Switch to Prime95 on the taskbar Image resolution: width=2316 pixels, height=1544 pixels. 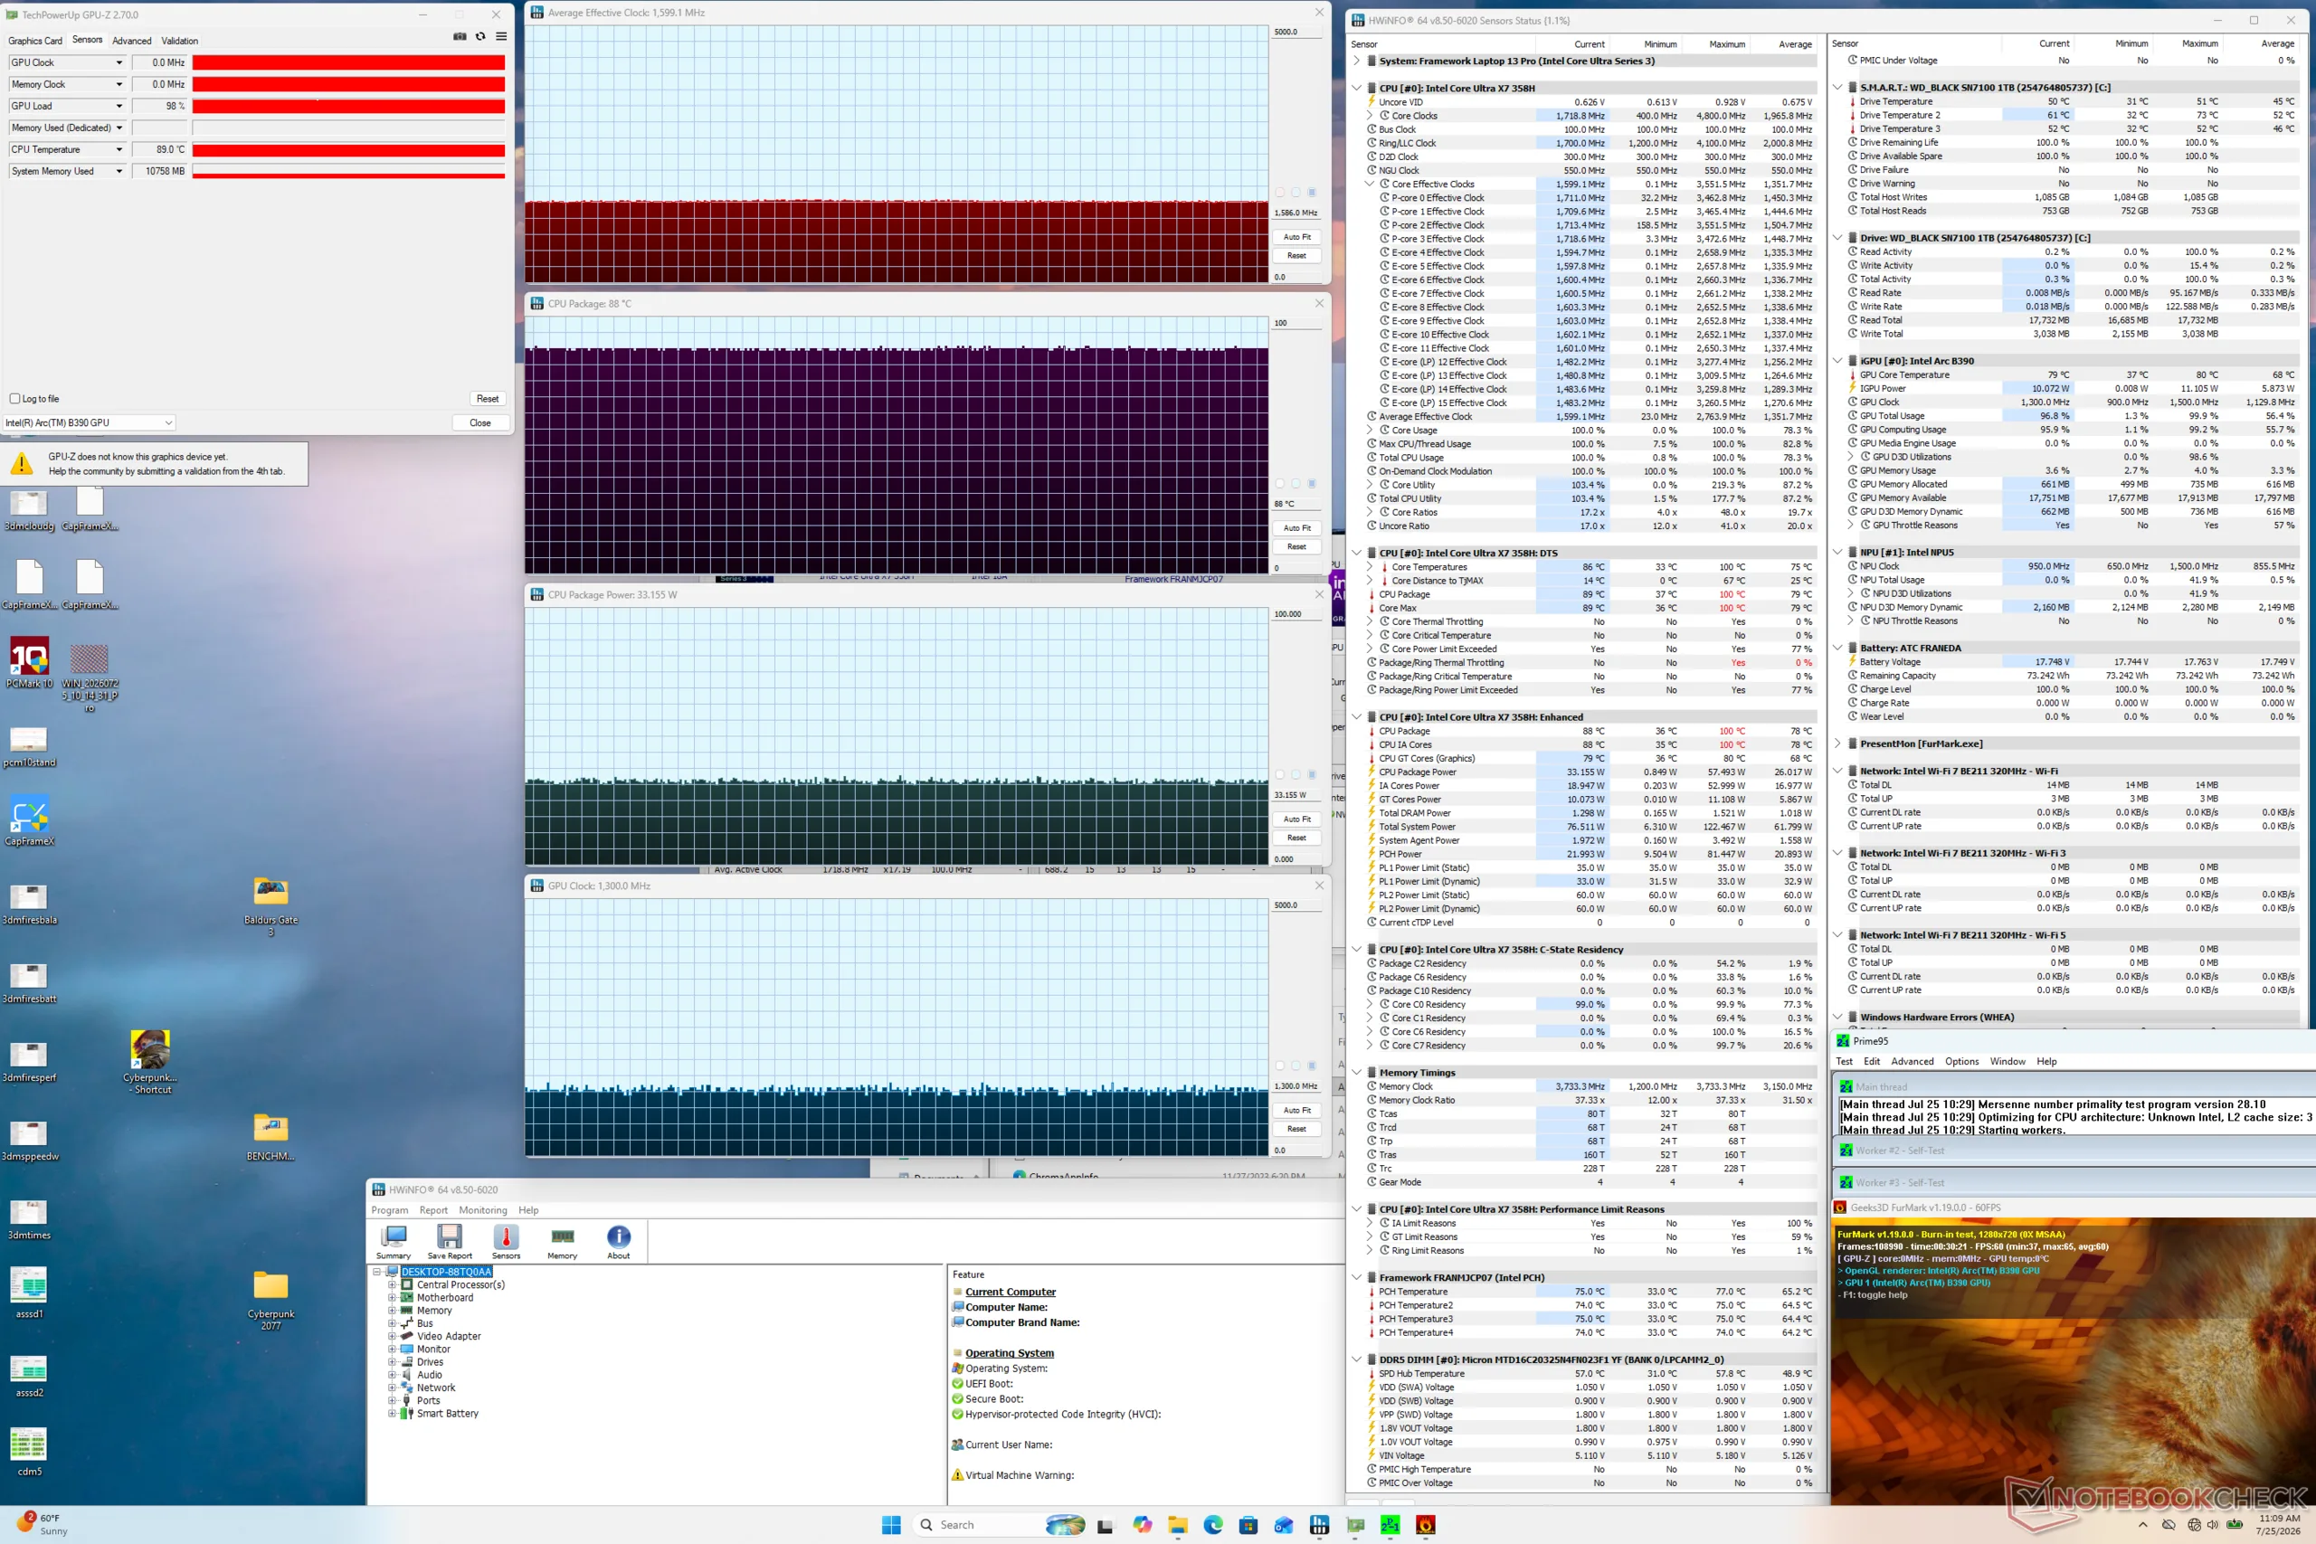coord(1391,1524)
